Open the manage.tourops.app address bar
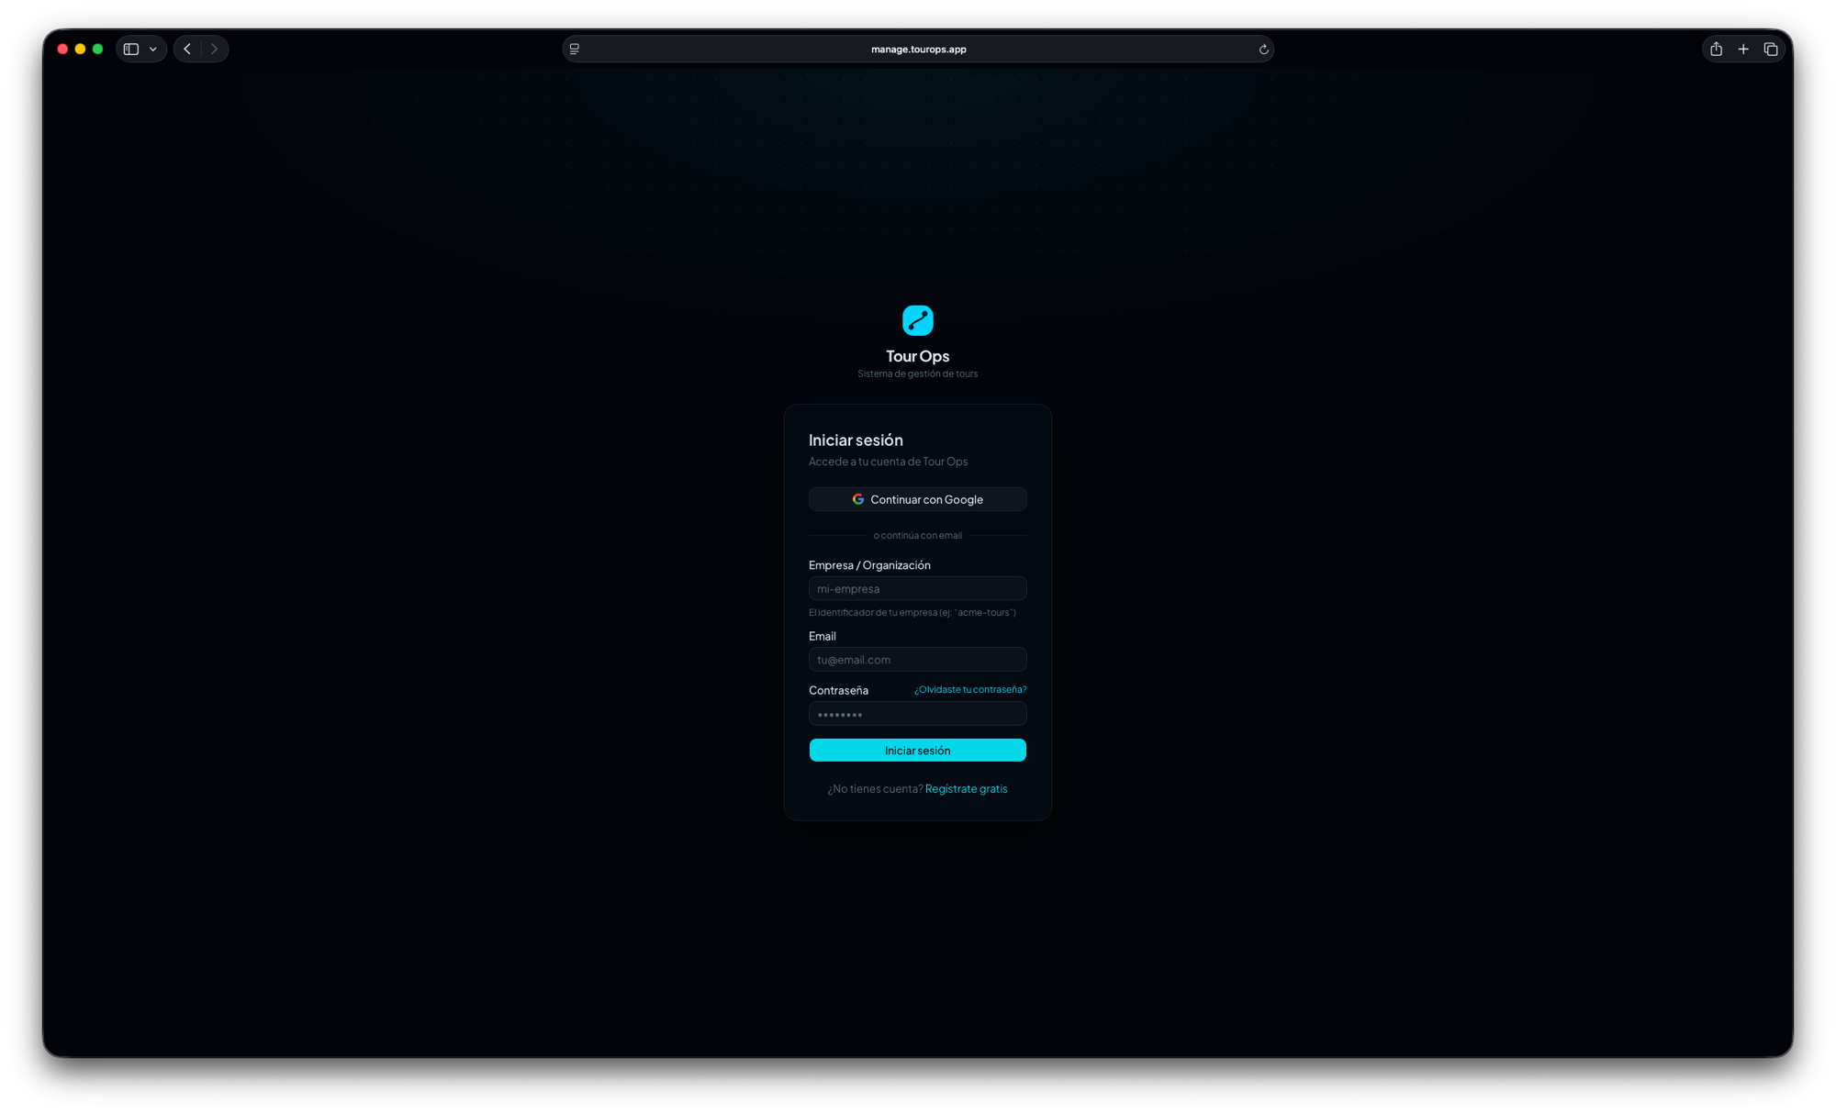Viewport: 1836px width, 1114px height. point(918,49)
